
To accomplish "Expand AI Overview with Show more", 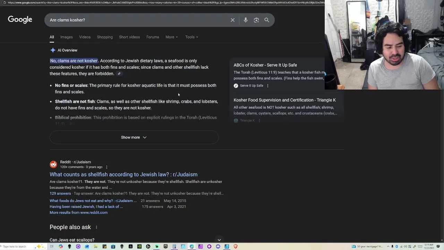I will (134, 137).
